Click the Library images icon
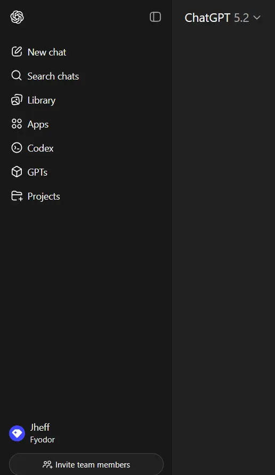 click(x=17, y=100)
